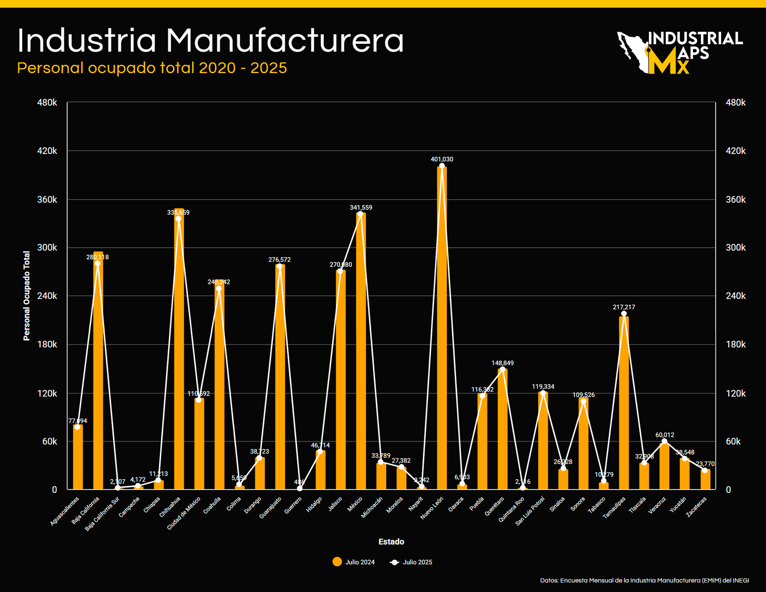Click the EMIM INEGI data source text
766x592 pixels.
tap(644, 581)
